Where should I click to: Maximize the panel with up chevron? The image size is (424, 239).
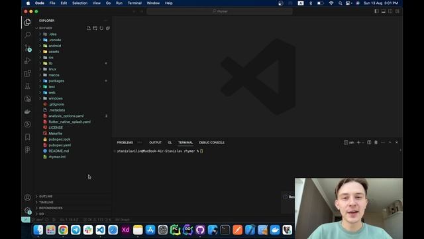click(x=390, y=142)
